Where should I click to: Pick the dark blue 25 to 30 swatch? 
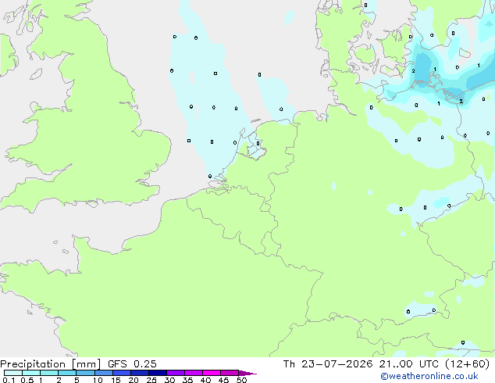pyautogui.click(x=157, y=373)
